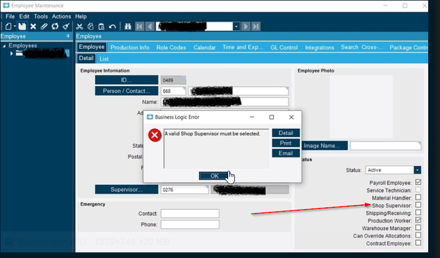Click OK in the error dialog
Viewport: 440px width, 258px height.
[x=215, y=176]
